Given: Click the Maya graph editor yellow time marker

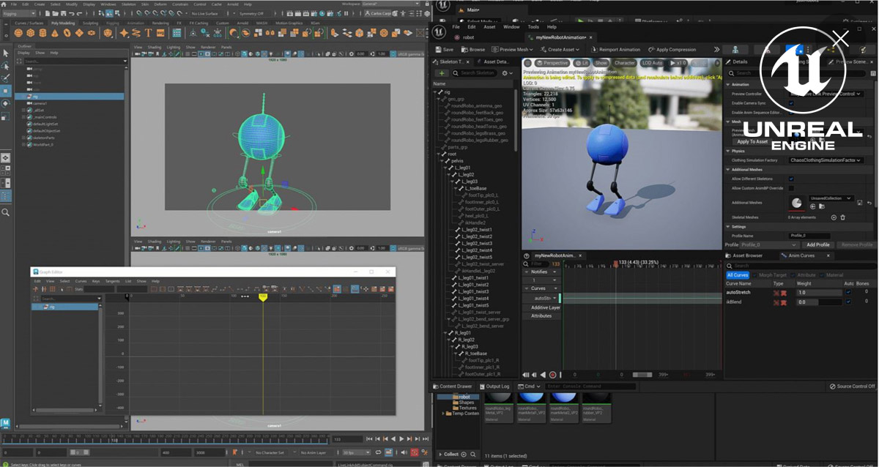Looking at the screenshot, I should click(263, 296).
